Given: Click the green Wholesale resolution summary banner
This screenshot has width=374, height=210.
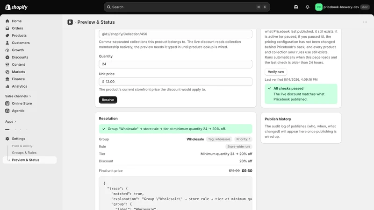Looking at the screenshot, I should point(176,129).
